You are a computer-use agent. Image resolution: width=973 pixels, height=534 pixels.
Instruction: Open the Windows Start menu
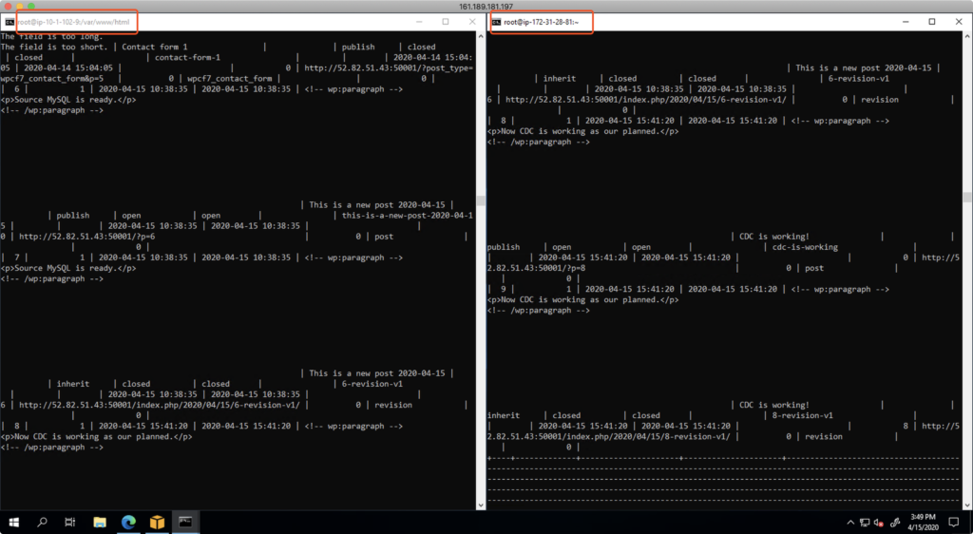(x=14, y=522)
